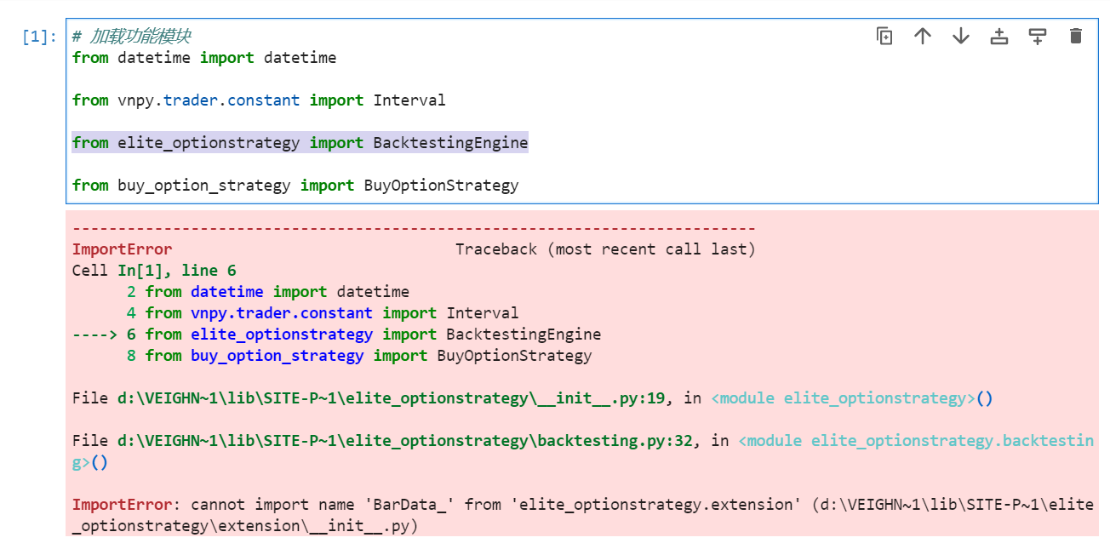1110x549 pixels.
Task: Insert a new cell below this one
Action: pyautogui.click(x=1038, y=36)
